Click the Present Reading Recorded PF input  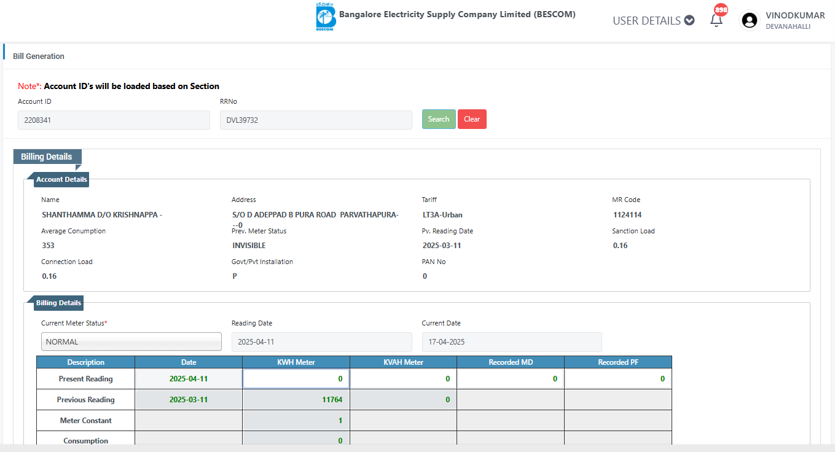pos(617,379)
